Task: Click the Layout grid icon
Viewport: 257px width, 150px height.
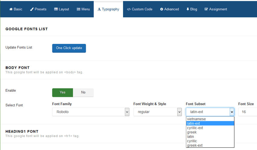Action: tap(56, 9)
